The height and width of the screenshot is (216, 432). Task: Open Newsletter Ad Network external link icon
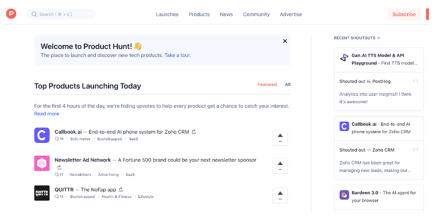pyautogui.click(x=59, y=167)
